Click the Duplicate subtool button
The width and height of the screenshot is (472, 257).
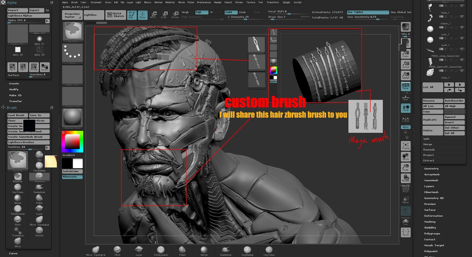(x=432, y=120)
